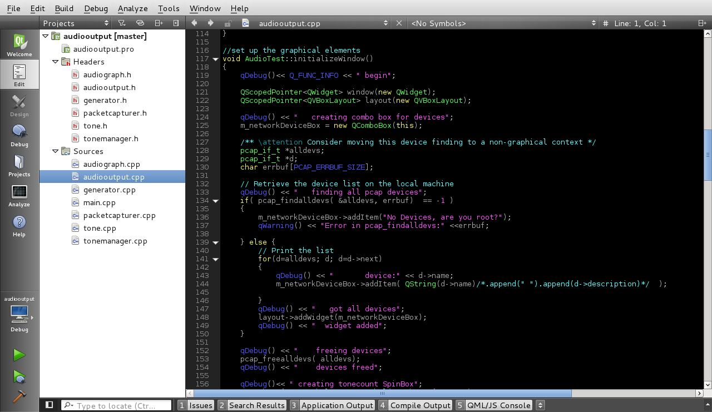Open the Edit menu

(x=38, y=8)
